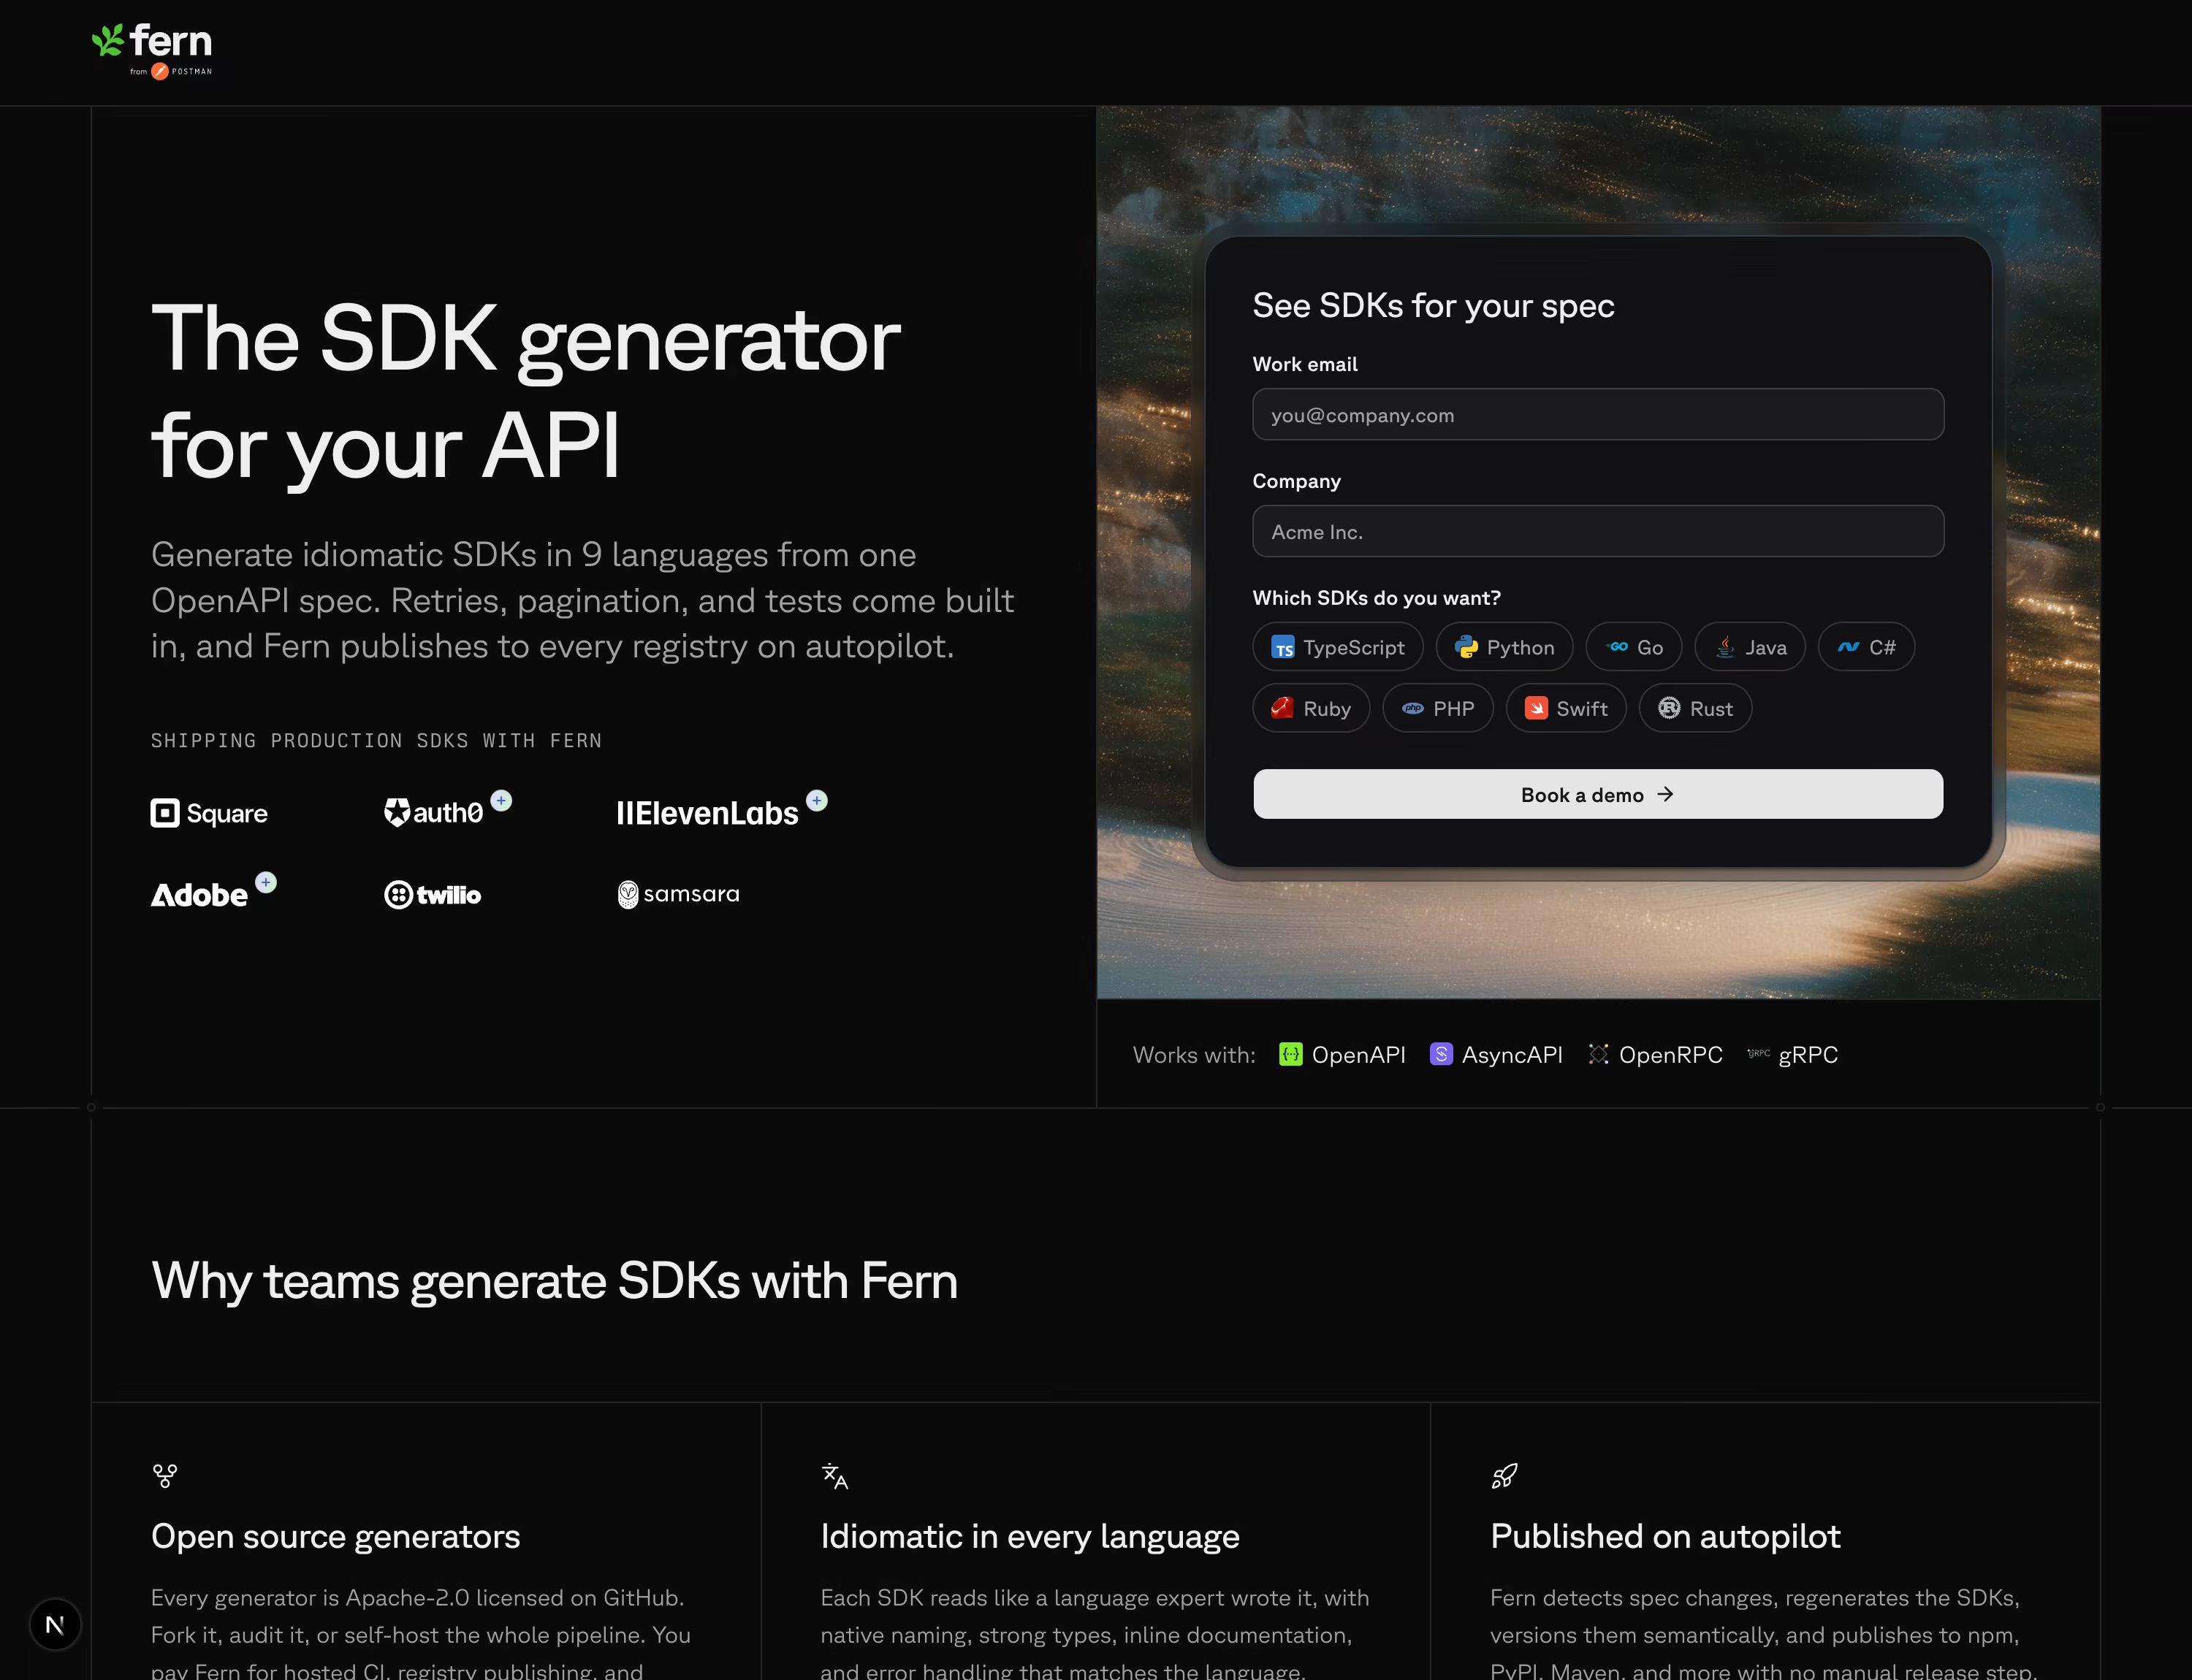This screenshot has width=2192, height=1680.
Task: Click 'Why teams generate SDKs with Fern' heading
Action: click(x=555, y=1282)
